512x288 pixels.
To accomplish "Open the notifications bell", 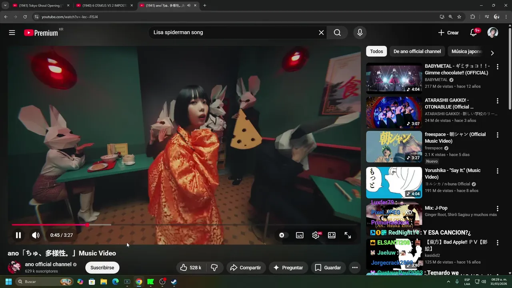I will [474, 32].
